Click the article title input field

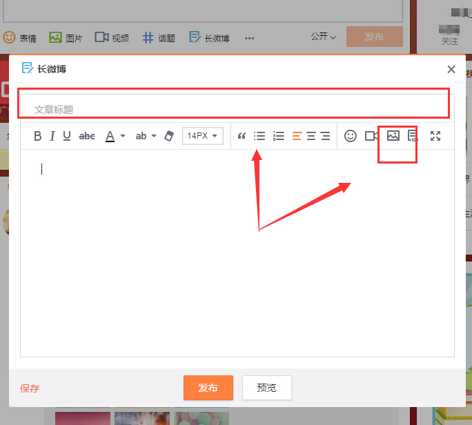[235, 109]
